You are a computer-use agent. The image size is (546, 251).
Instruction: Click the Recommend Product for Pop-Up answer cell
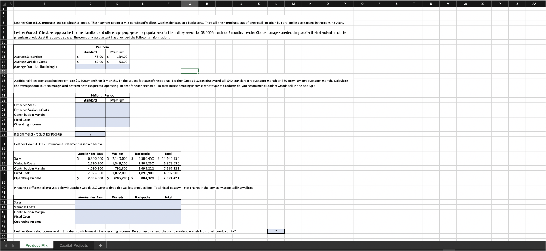pyautogui.click(x=90, y=134)
